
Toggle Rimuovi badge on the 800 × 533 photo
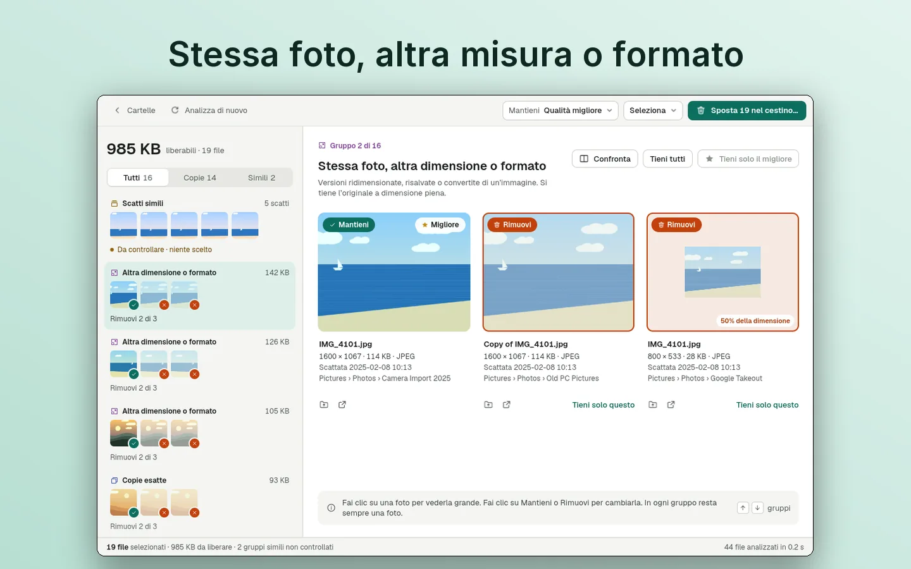[x=676, y=224]
